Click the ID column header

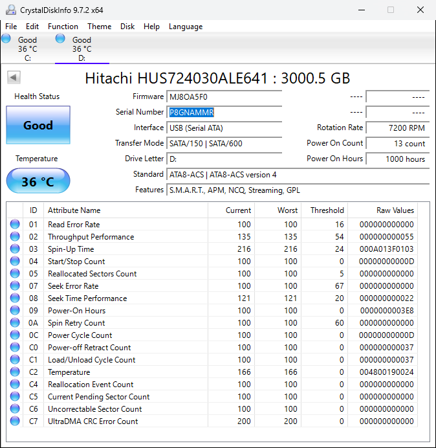pyautogui.click(x=34, y=210)
